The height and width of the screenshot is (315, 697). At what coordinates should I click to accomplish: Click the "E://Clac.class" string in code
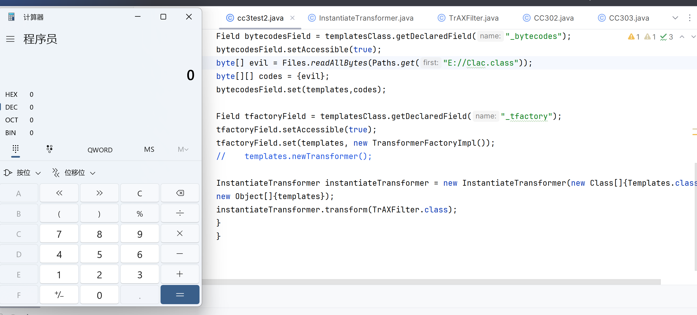click(481, 63)
